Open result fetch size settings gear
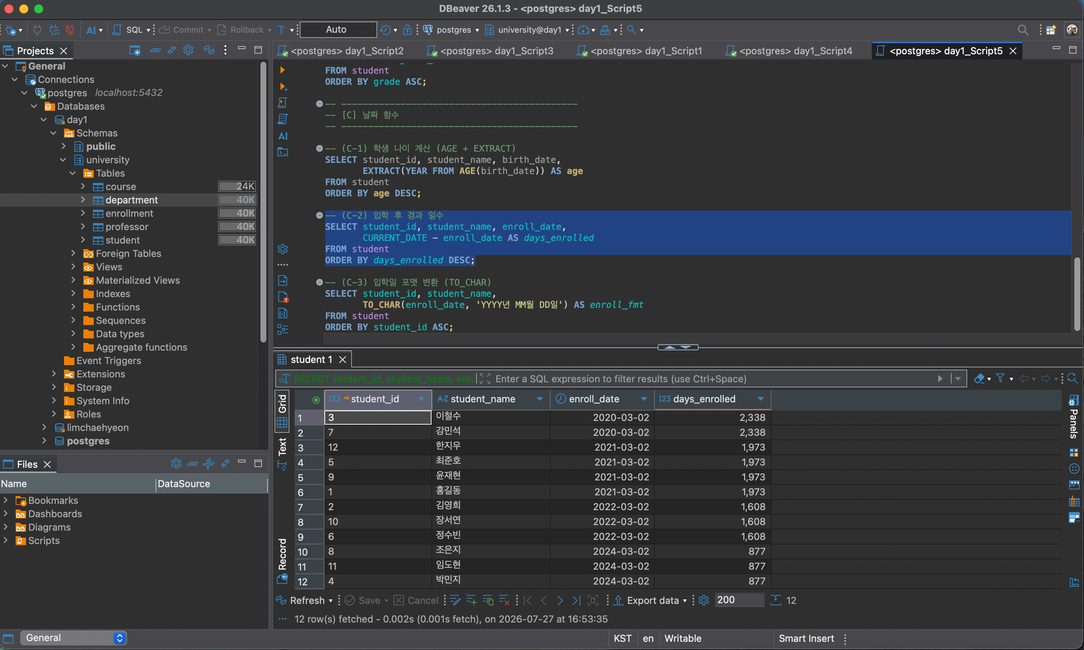This screenshot has height=650, width=1084. (704, 600)
